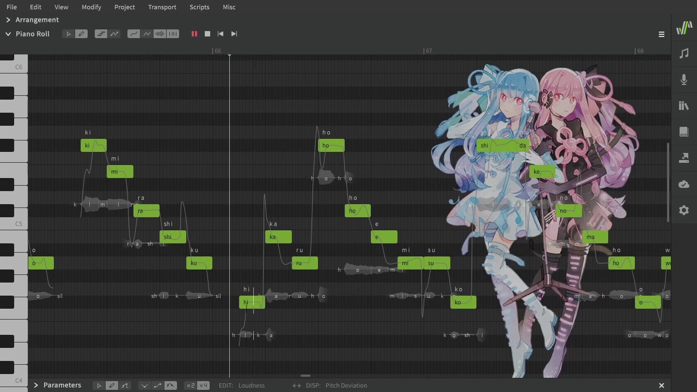Set parameter vertical zoom to x2
697x392 pixels.
click(x=190, y=385)
